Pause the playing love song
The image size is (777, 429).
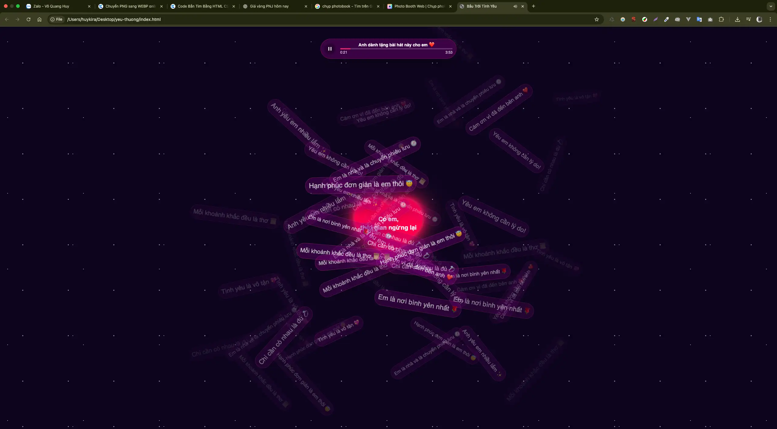coord(330,49)
